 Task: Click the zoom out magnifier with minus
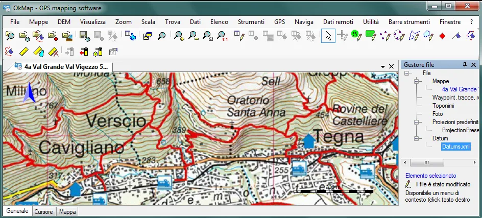194,36
